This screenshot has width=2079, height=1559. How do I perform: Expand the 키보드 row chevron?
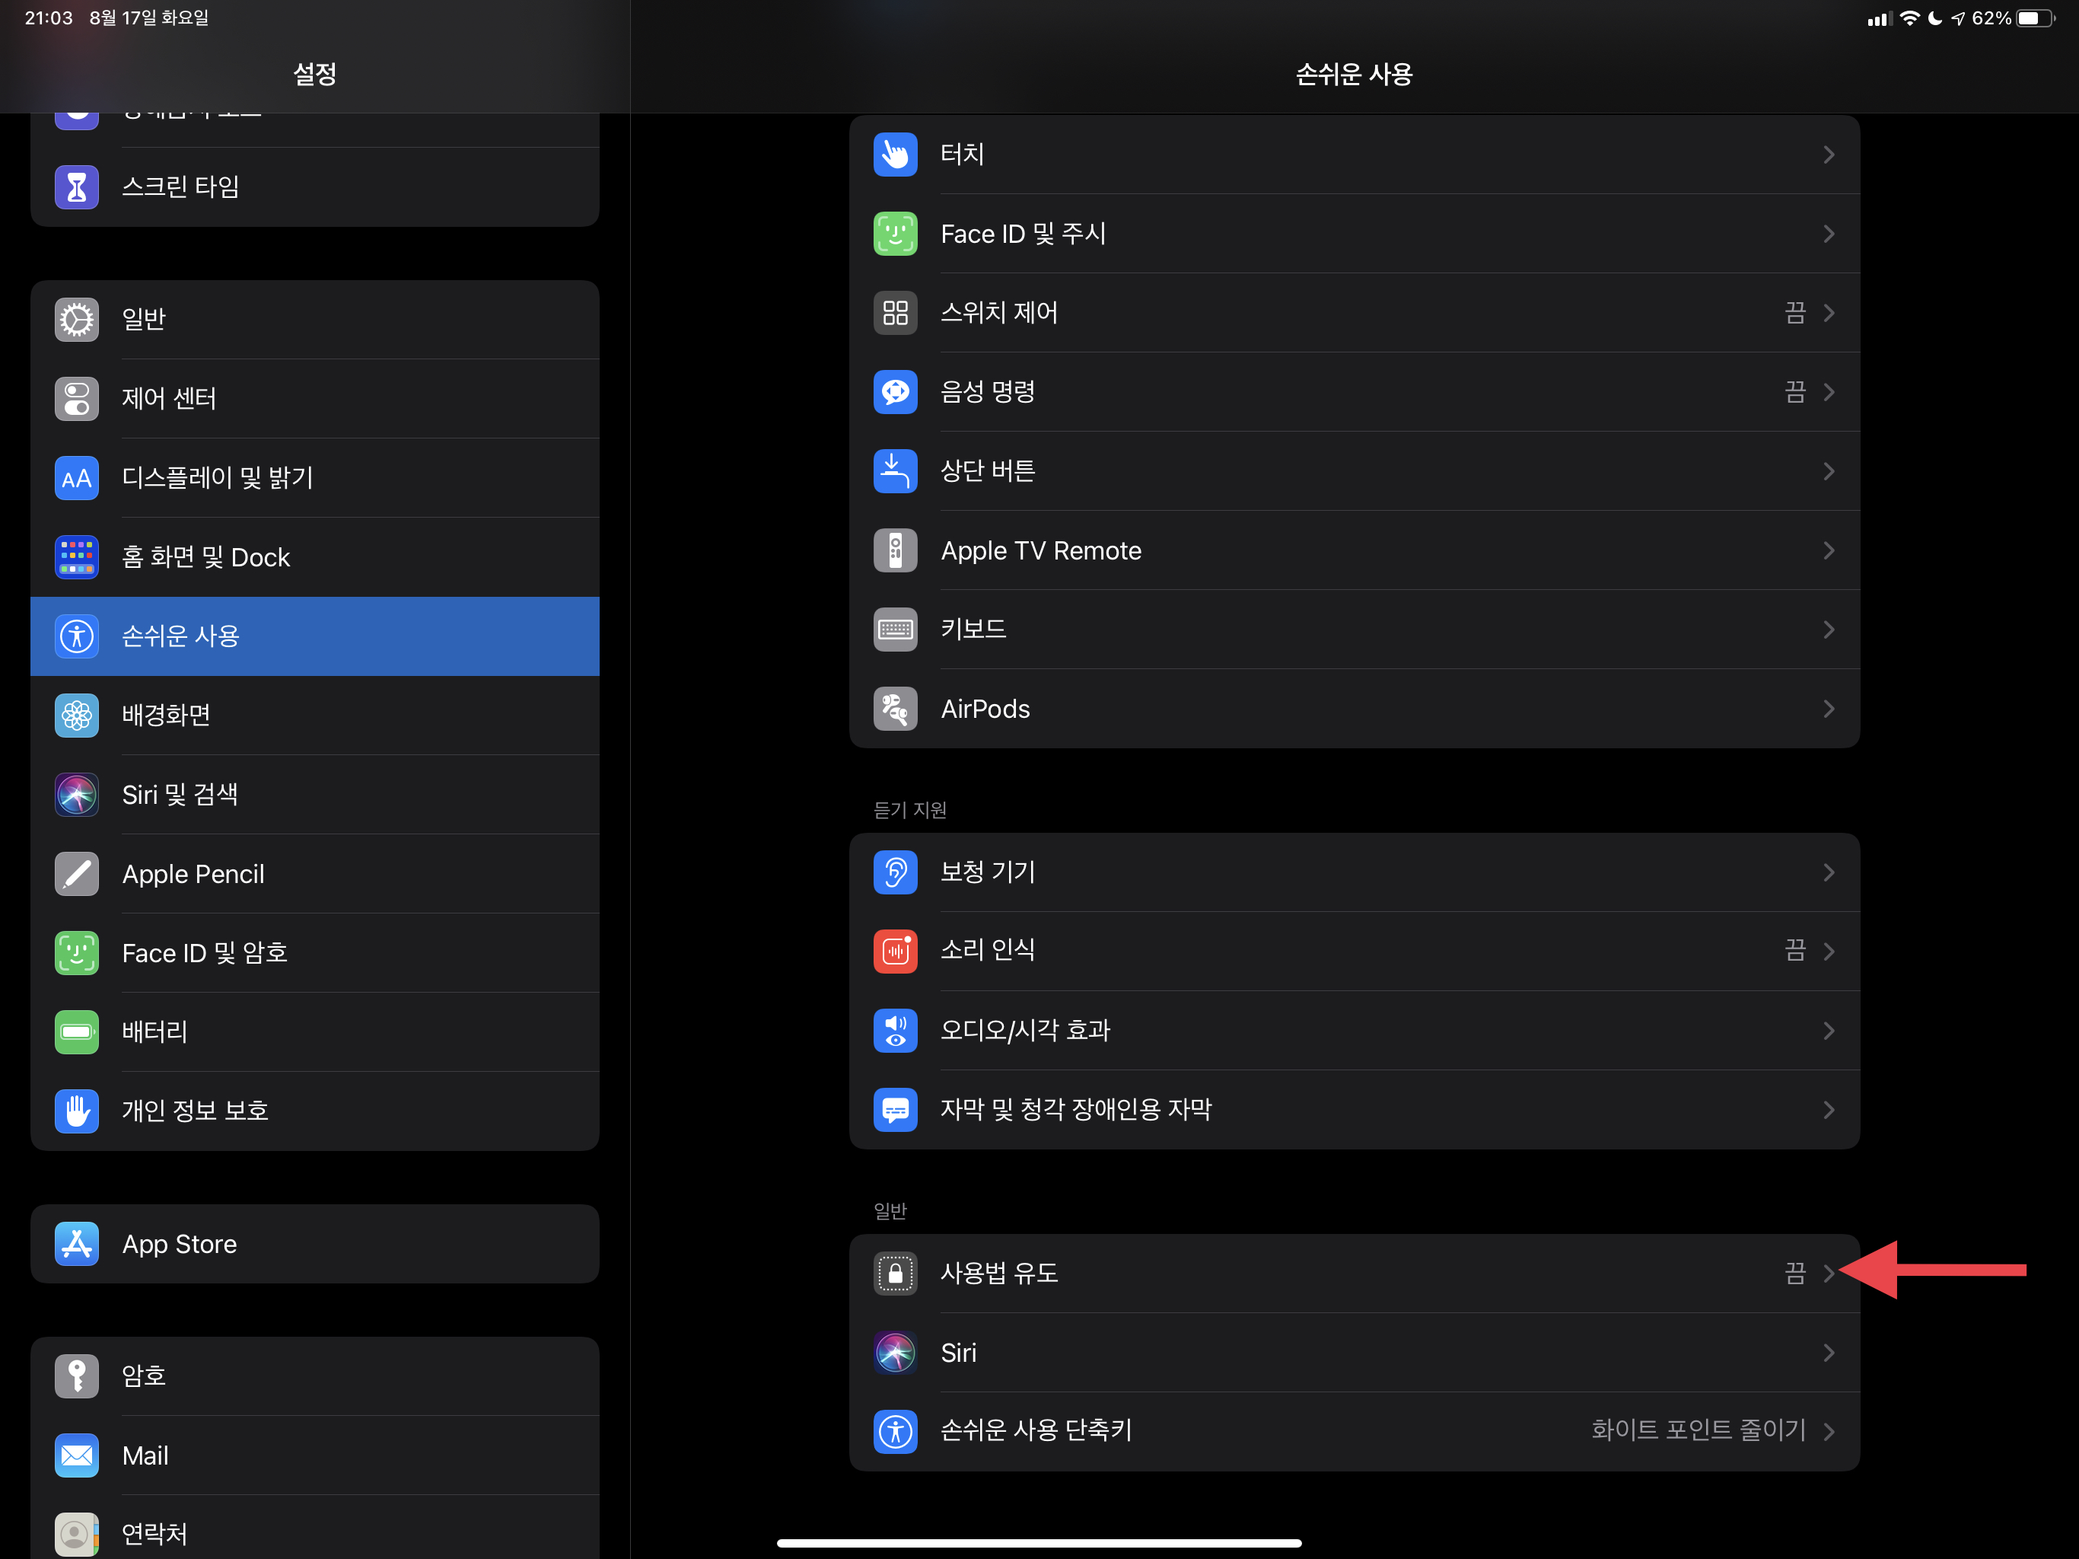(x=1828, y=629)
